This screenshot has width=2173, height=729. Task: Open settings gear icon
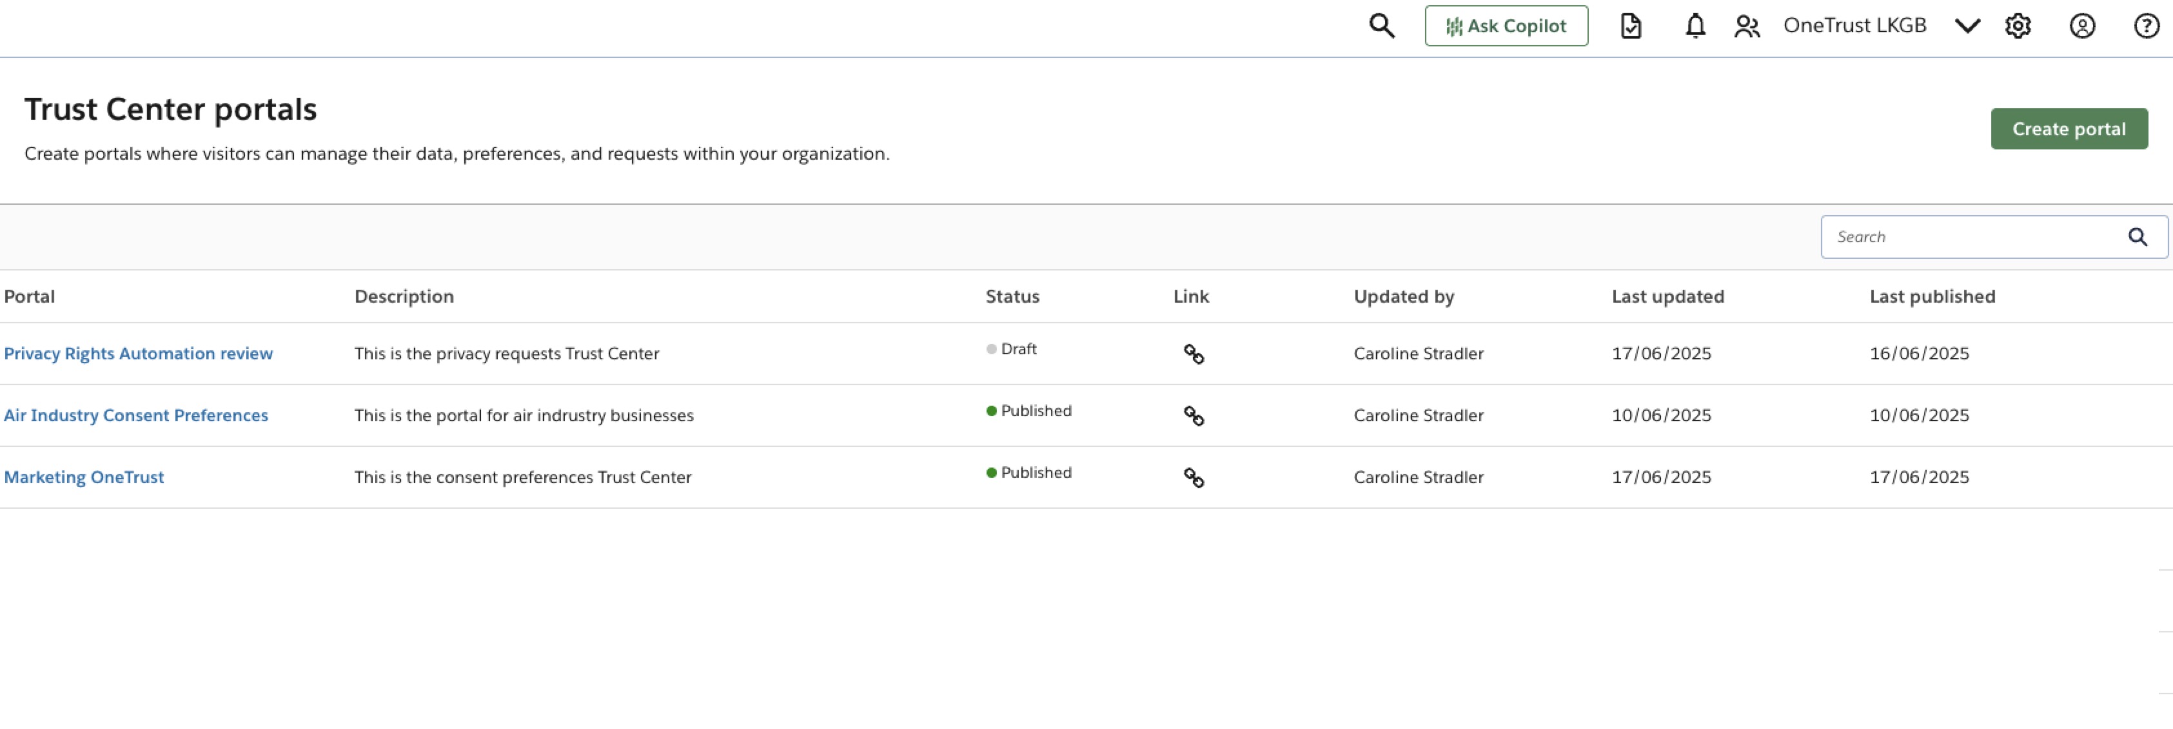click(2018, 26)
